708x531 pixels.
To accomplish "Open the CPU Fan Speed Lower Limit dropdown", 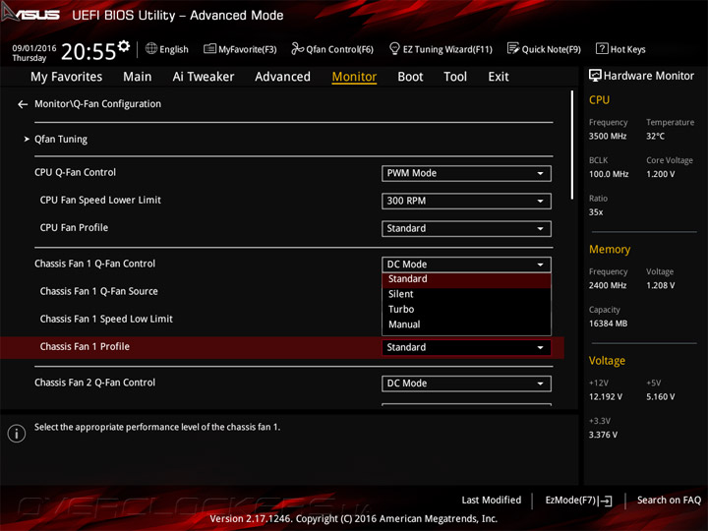I will tap(466, 201).
